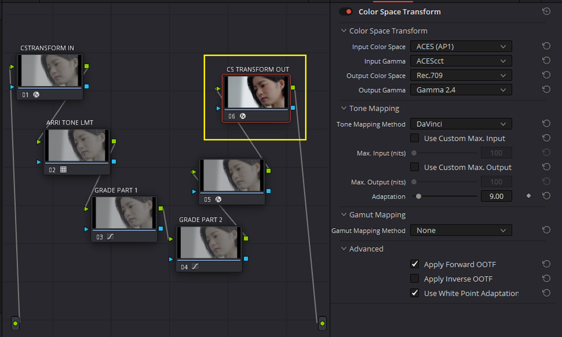The width and height of the screenshot is (562, 337).
Task: Reset Input Color Space with its reset icon
Action: coord(546,46)
